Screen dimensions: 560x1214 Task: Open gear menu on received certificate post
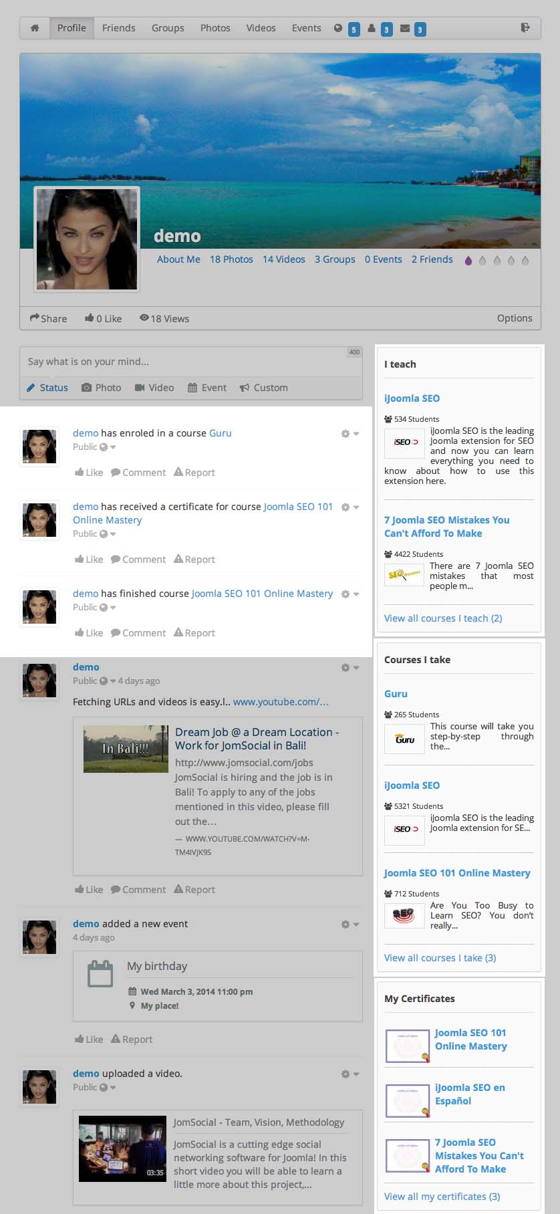[349, 507]
